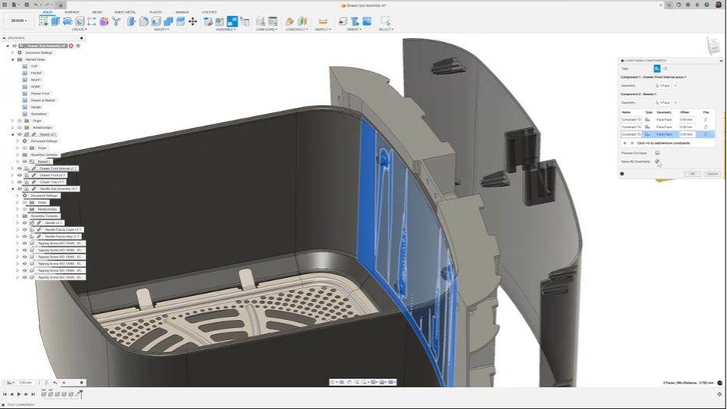Toggle visibility of Handle Sub Assembly v3:1

click(x=20, y=189)
